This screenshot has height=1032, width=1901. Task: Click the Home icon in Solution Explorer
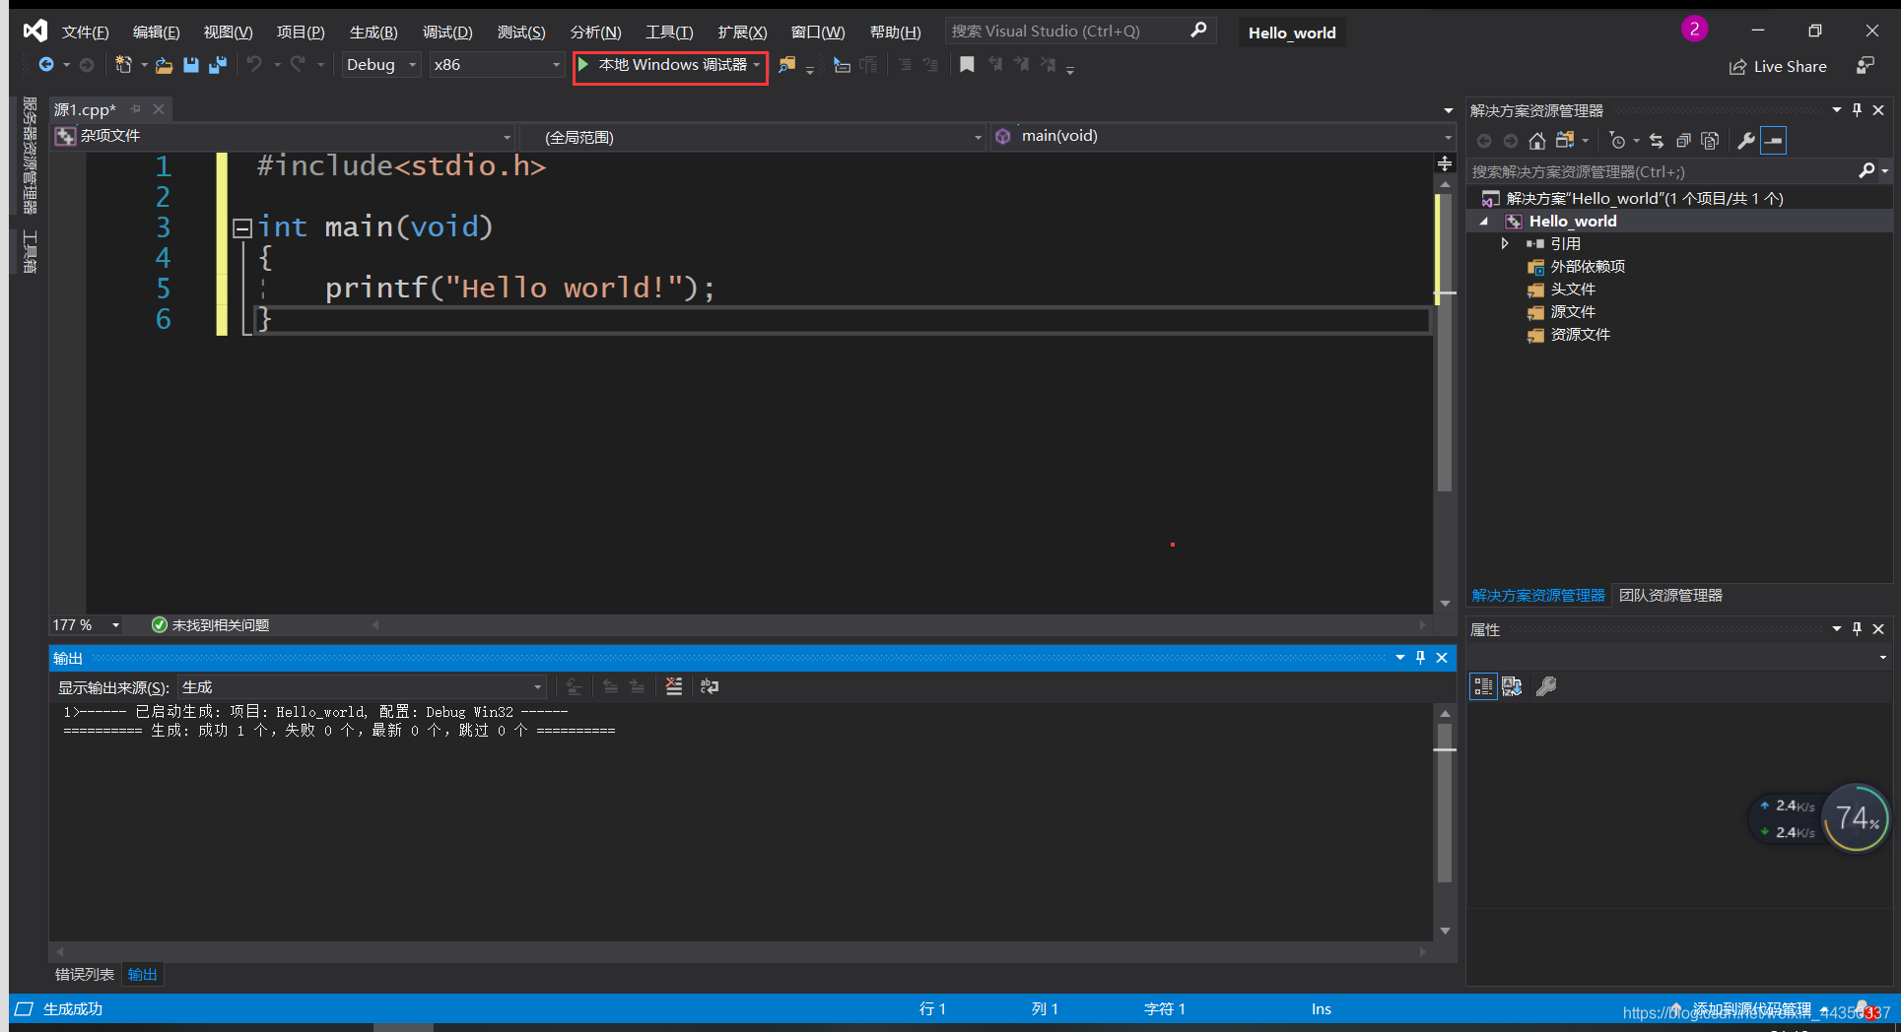pos(1537,140)
